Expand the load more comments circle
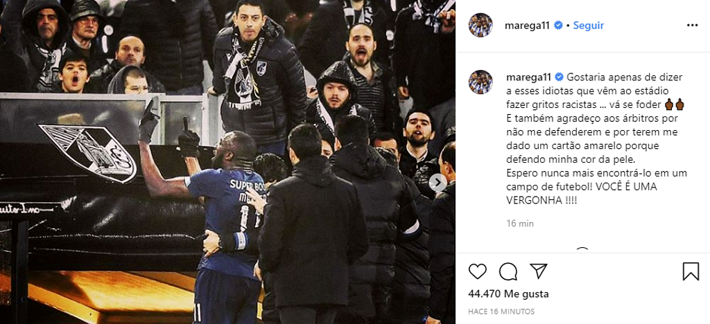 pos(582,250)
